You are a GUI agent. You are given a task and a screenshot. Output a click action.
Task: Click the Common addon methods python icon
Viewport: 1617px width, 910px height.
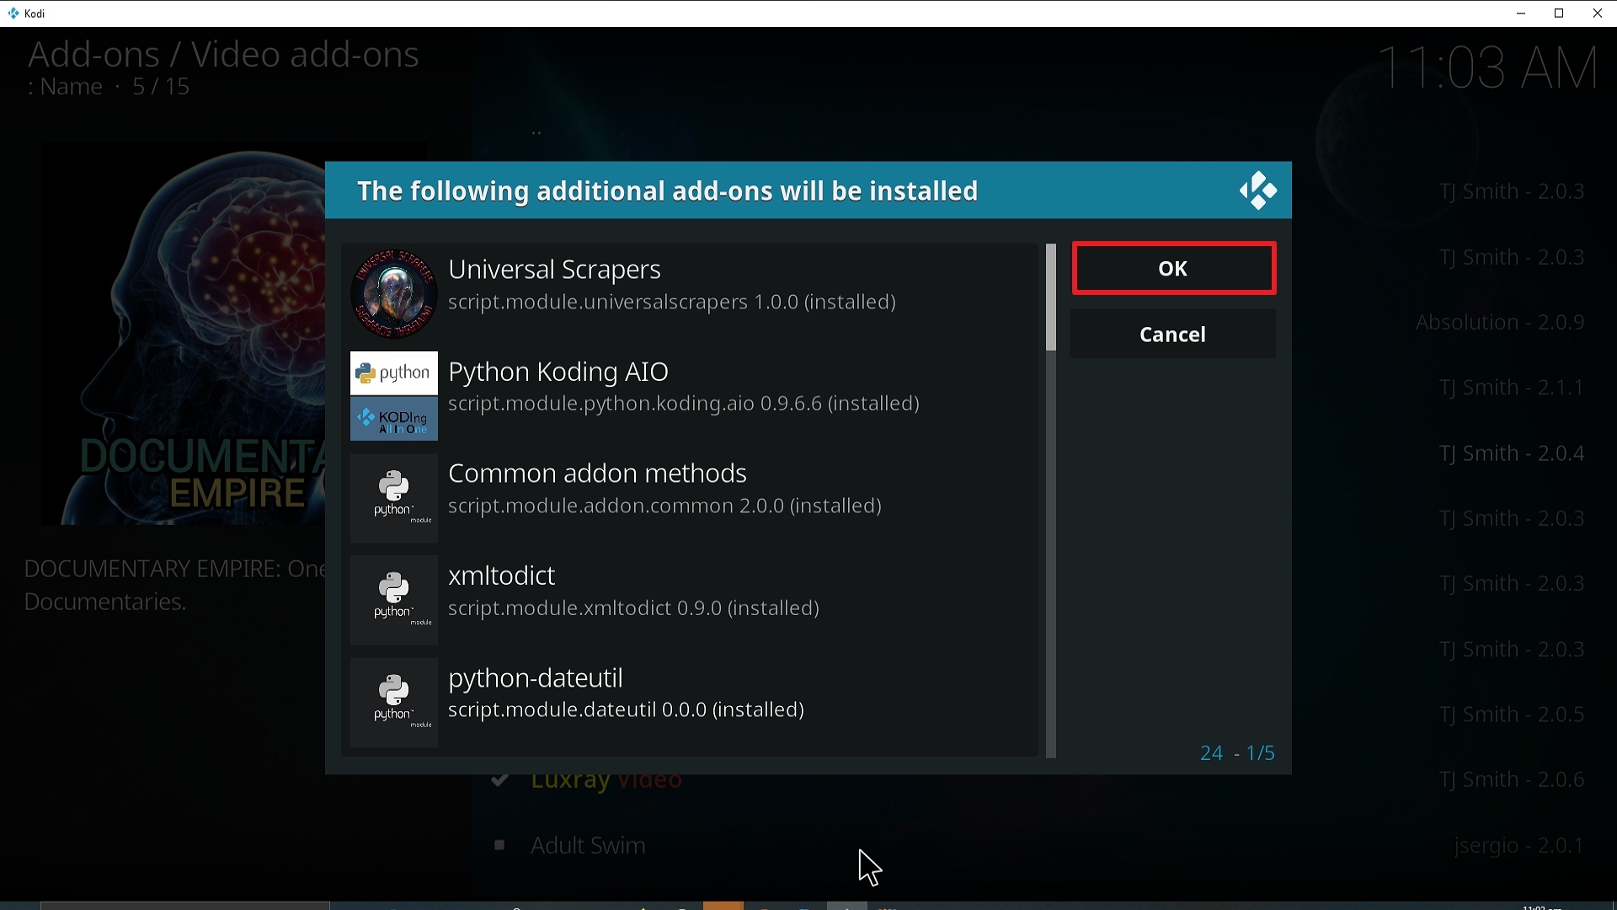point(394,498)
